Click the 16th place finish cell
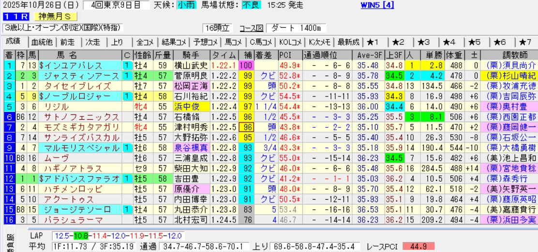Screen dimensions: 538x252 tap(9, 220)
